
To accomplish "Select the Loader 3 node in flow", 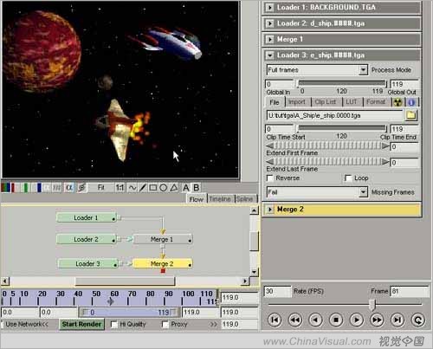I will click(x=87, y=263).
